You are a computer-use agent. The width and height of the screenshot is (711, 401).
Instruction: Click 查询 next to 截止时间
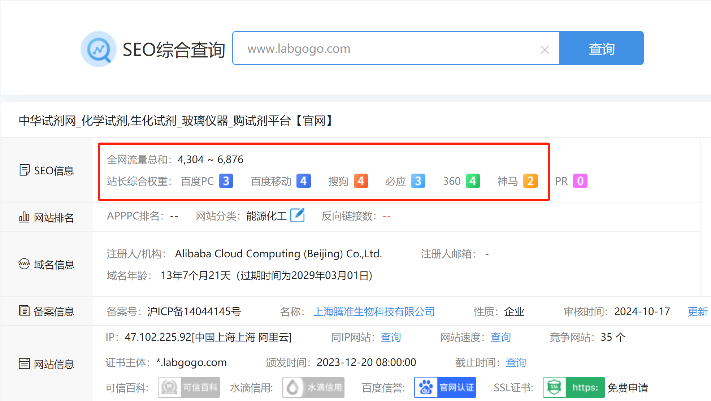point(516,362)
